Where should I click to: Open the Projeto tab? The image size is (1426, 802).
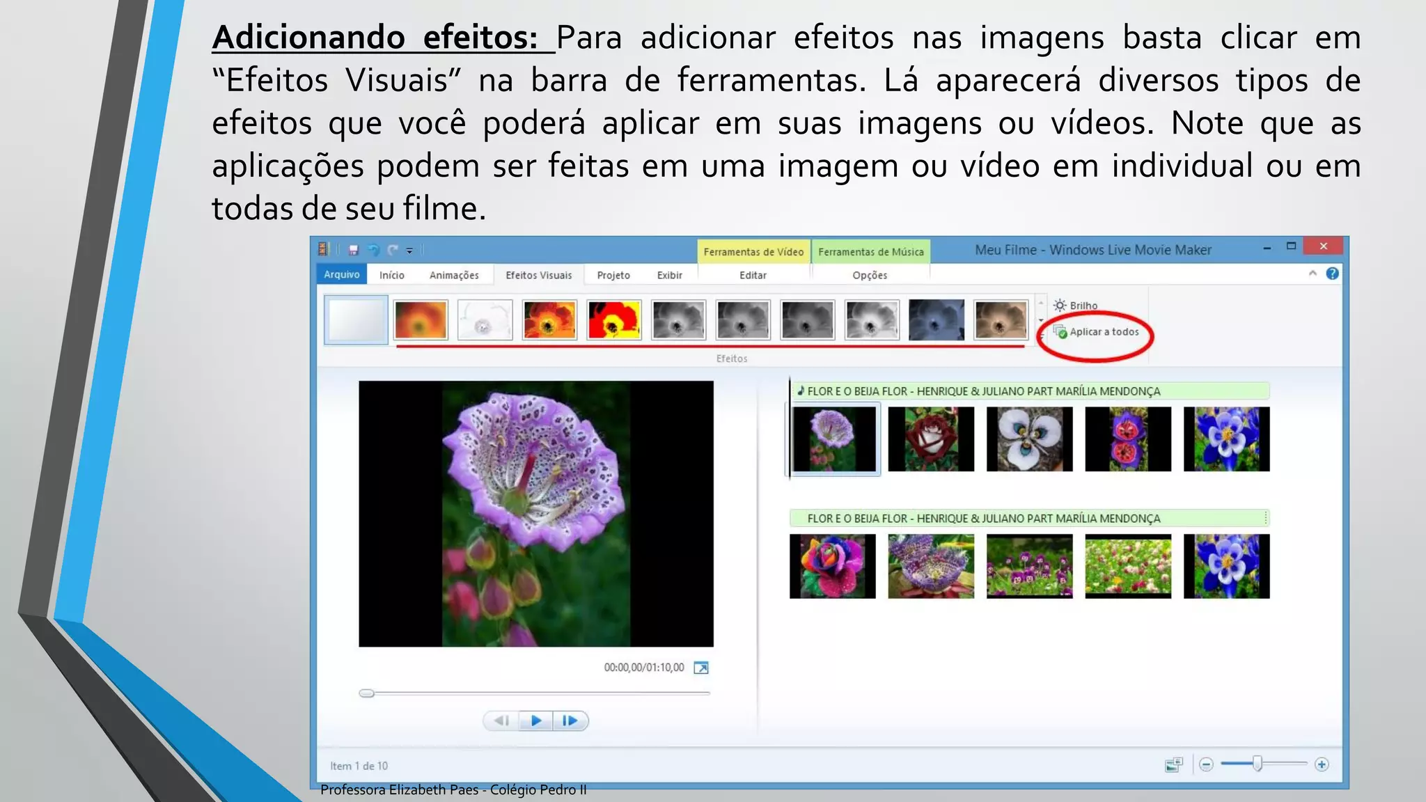(613, 275)
